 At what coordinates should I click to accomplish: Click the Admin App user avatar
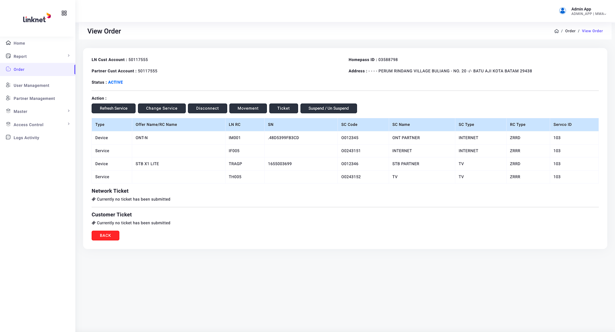[562, 11]
